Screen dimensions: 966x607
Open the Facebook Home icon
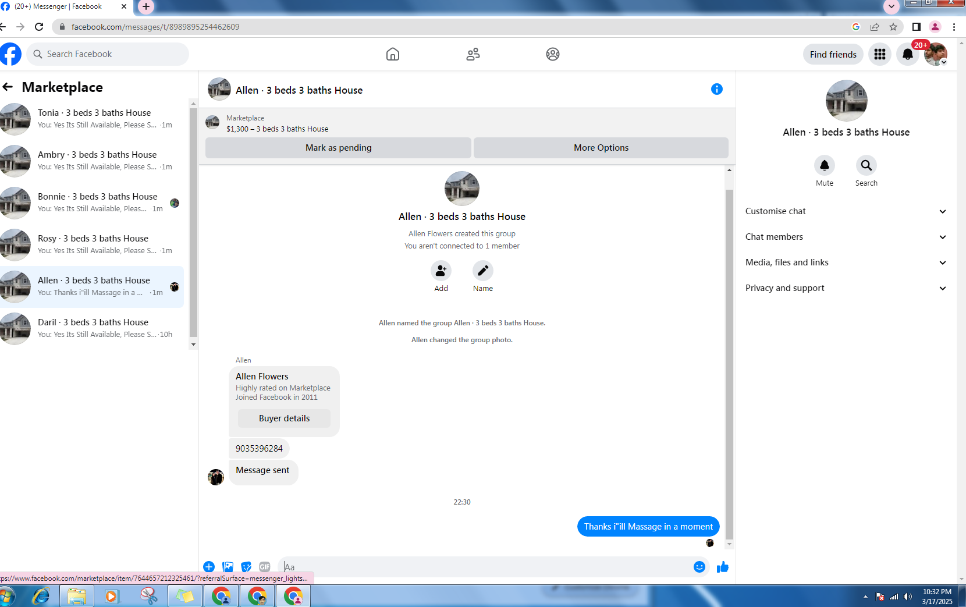click(x=393, y=54)
